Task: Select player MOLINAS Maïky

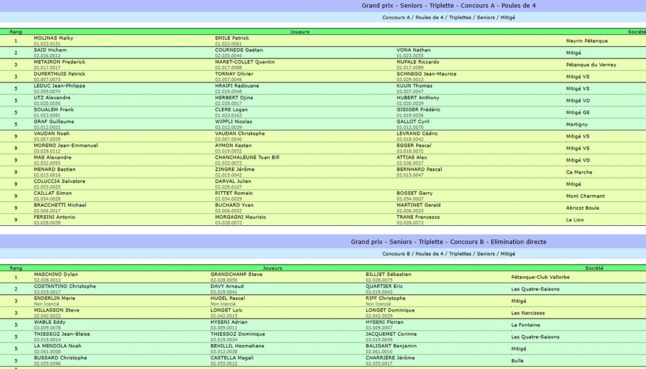Action: point(54,38)
